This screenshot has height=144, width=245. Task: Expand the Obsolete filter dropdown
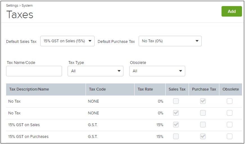tap(157, 71)
